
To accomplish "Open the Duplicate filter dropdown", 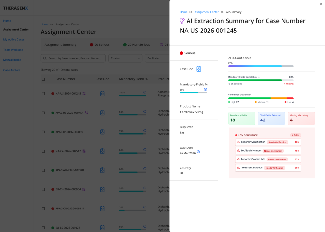I will pyautogui.click(x=157, y=58).
